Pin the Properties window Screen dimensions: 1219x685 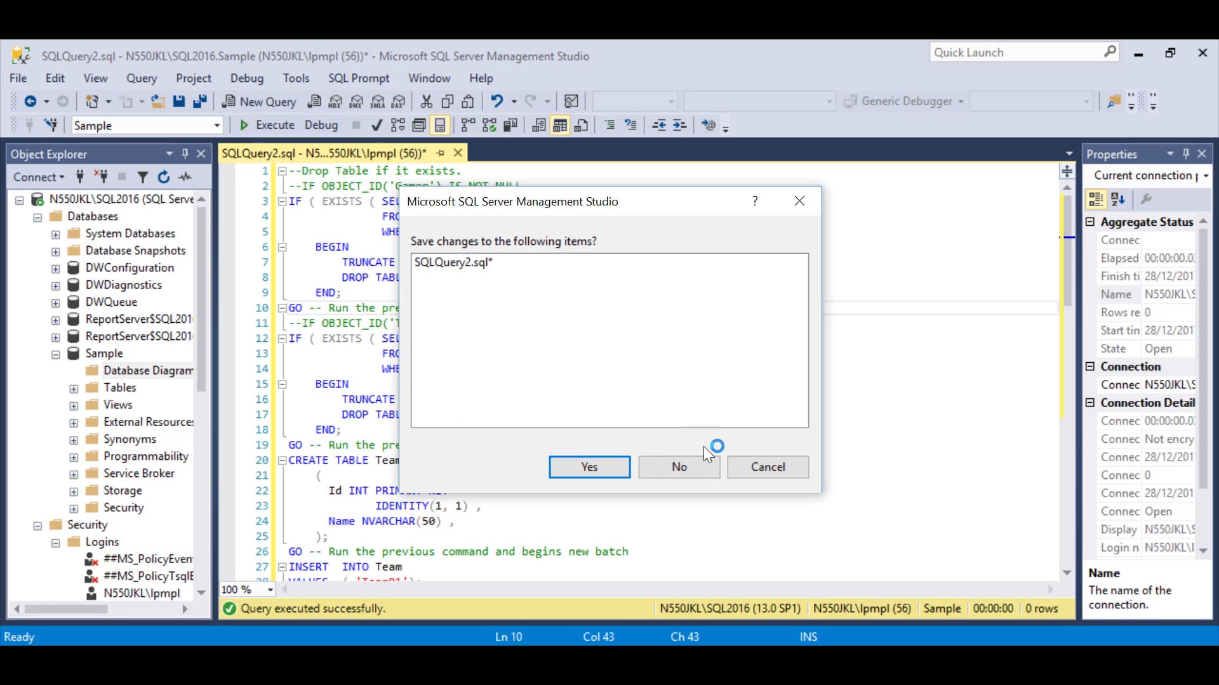[x=1186, y=153]
